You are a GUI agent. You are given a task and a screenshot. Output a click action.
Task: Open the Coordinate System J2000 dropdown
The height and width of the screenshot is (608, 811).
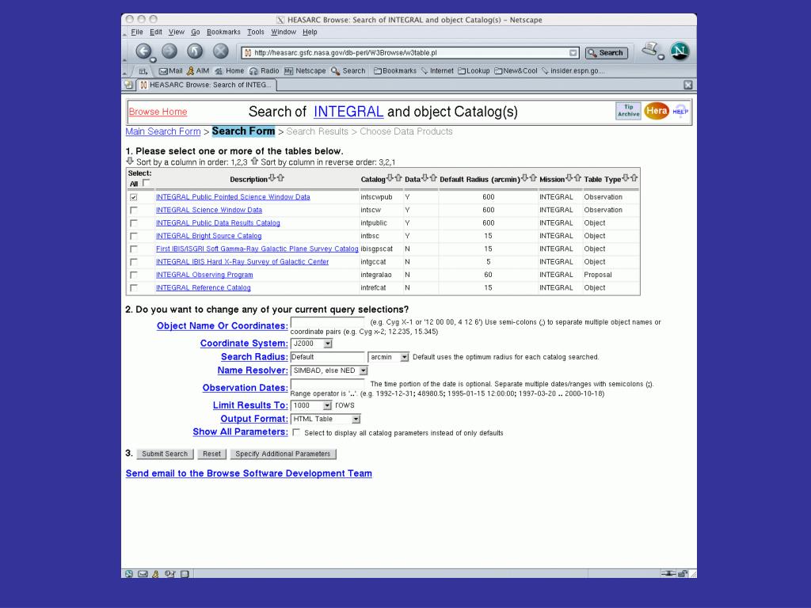click(x=311, y=344)
